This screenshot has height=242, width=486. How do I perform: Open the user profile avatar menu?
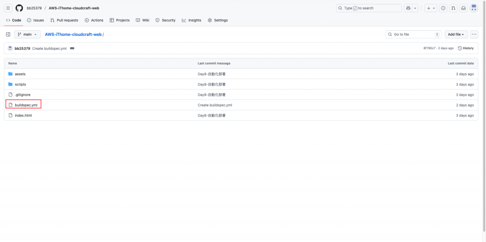474,8
